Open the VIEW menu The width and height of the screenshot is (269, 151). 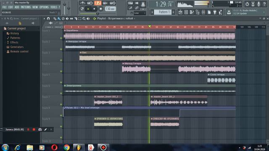point(35,7)
